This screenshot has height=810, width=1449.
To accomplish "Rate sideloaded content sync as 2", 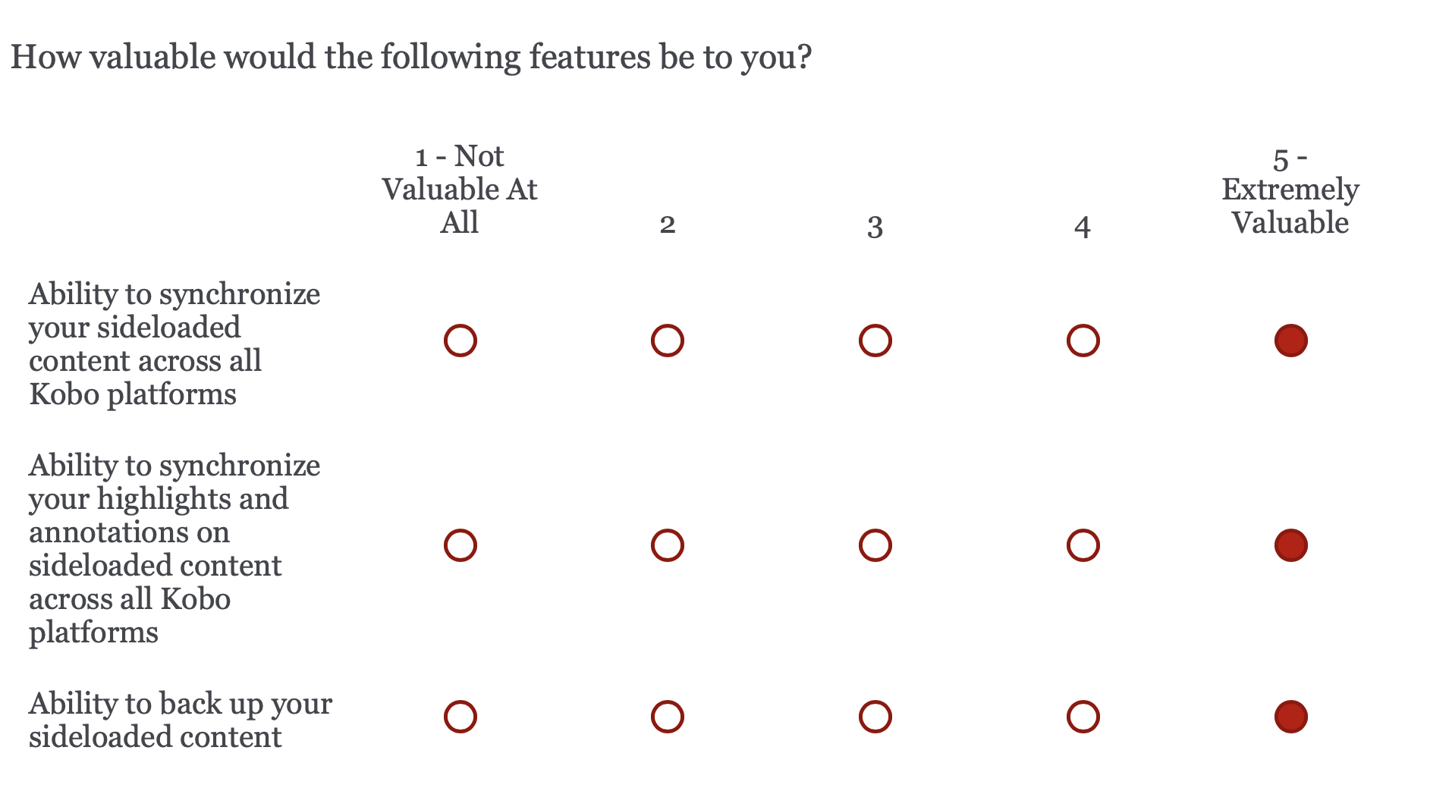I will tap(668, 341).
